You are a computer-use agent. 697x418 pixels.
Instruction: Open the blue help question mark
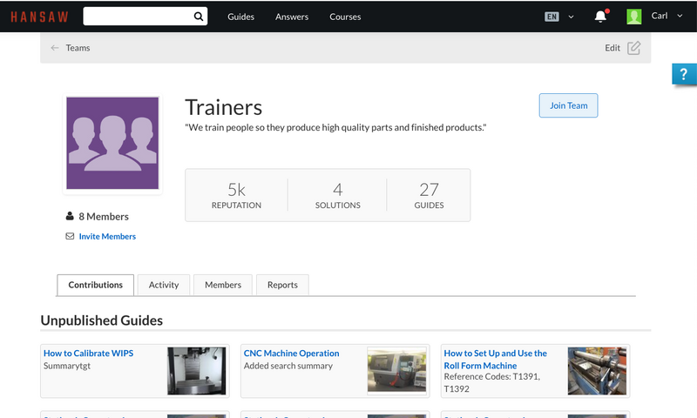[684, 75]
